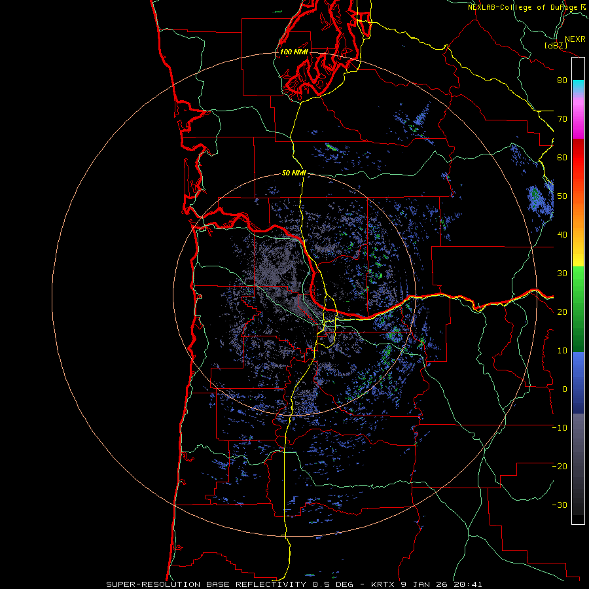
Task: Click the 0.5 DEG elevation text
Action: point(333,584)
